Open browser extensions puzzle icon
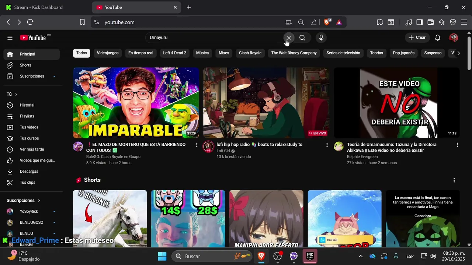 point(380,22)
